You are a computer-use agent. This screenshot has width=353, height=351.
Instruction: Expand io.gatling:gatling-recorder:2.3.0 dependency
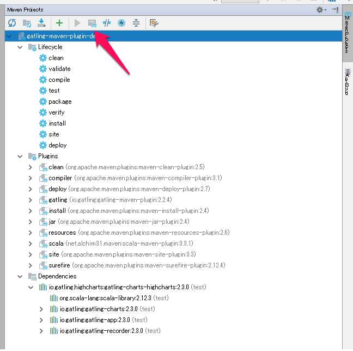(41, 331)
